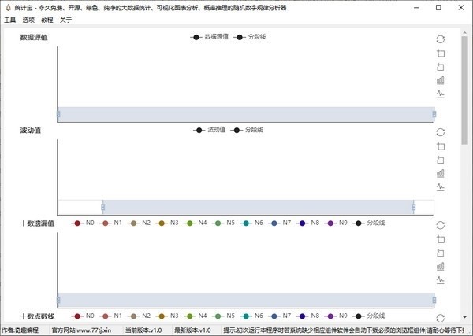Activate area zoom icon in 数据源值 chart
This screenshot has height=336, width=473.
[x=440, y=53]
